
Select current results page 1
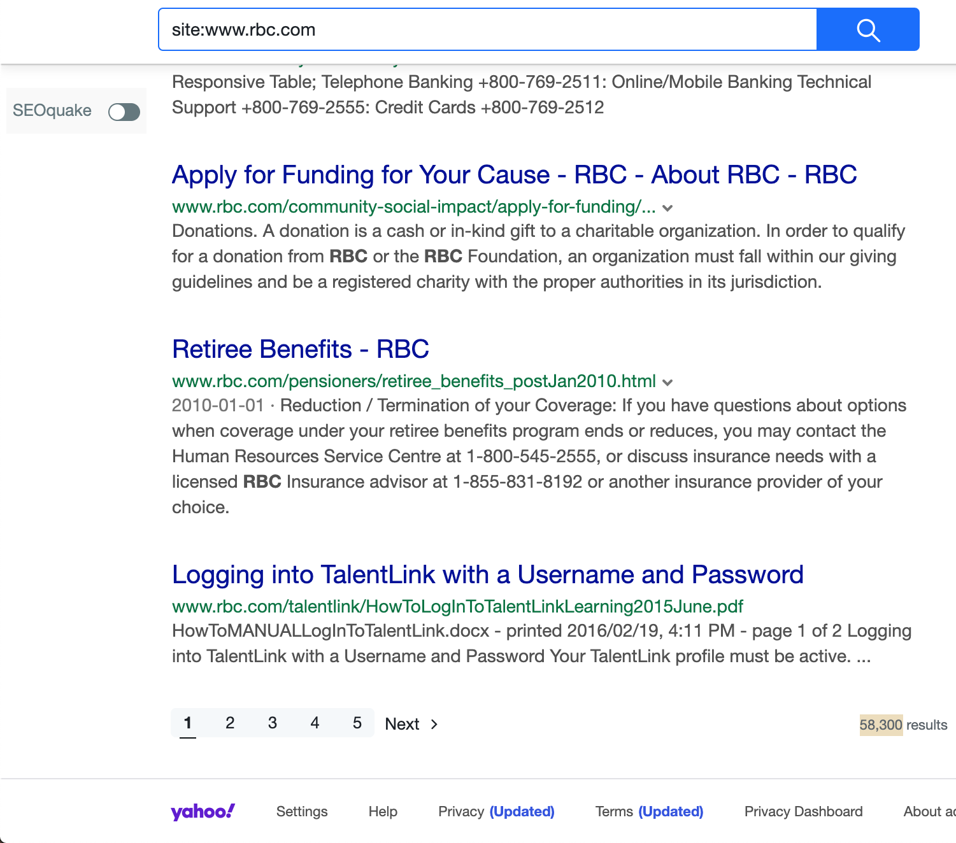188,723
